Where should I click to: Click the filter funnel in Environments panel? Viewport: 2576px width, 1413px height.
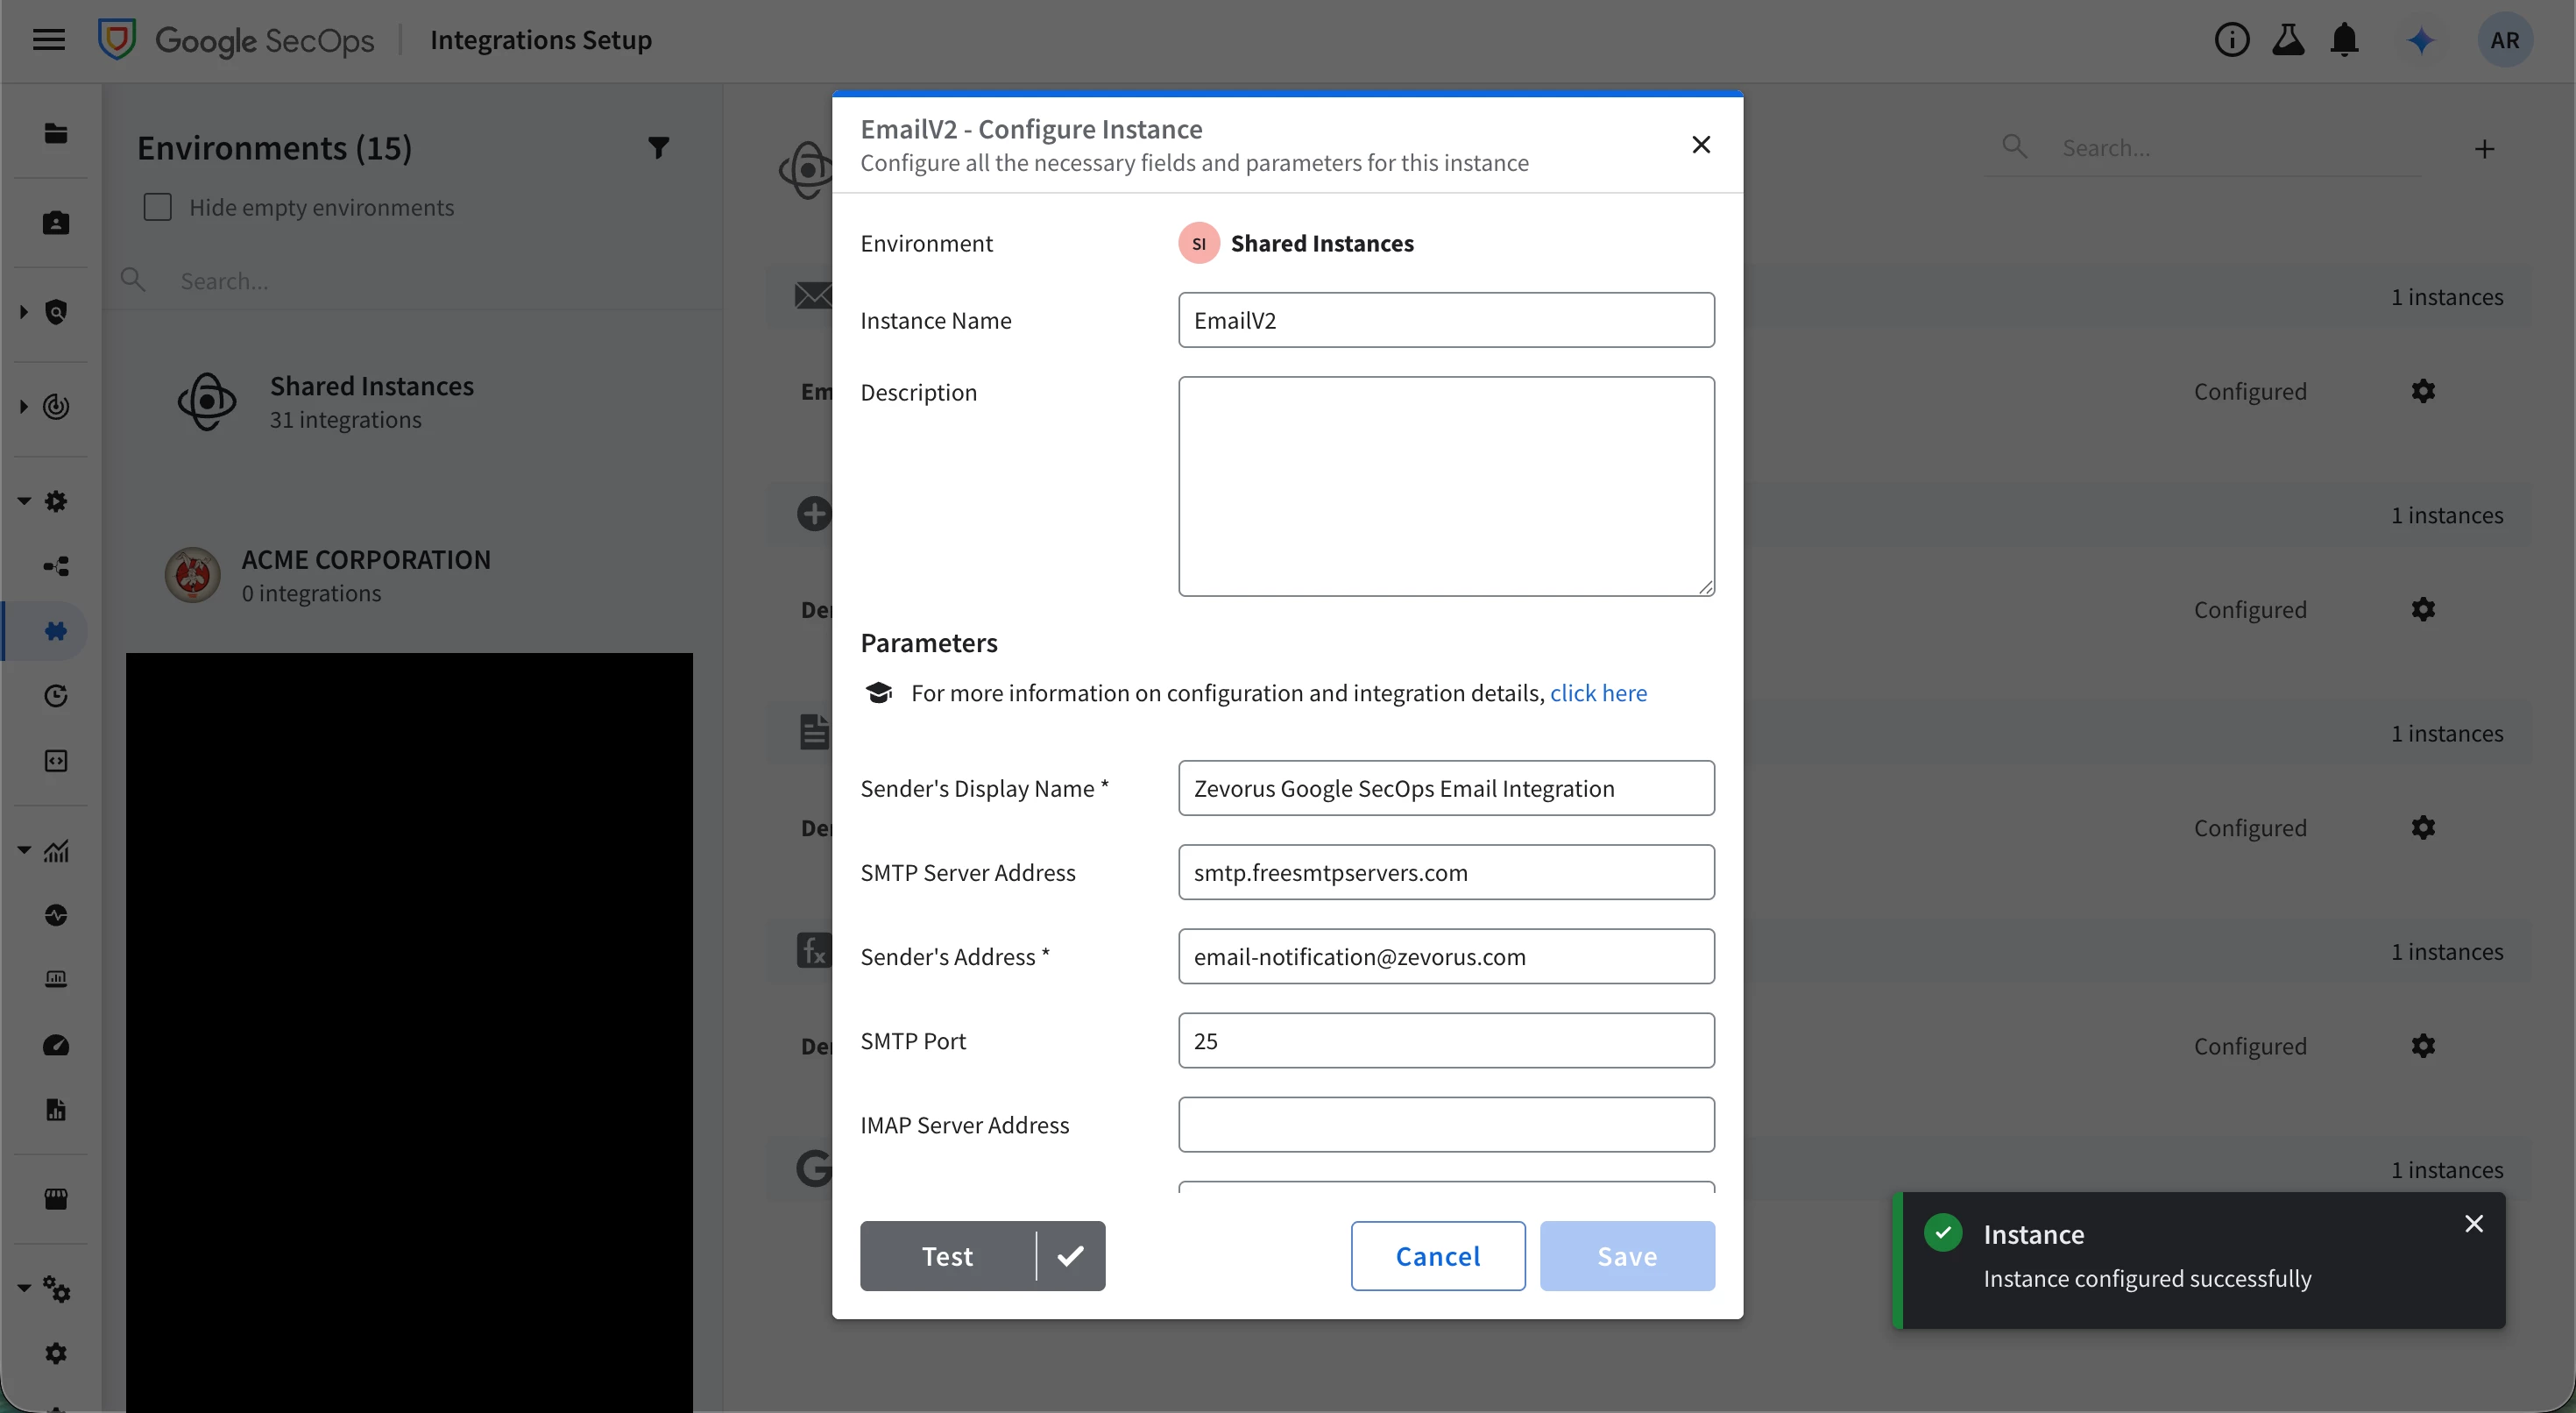tap(658, 148)
